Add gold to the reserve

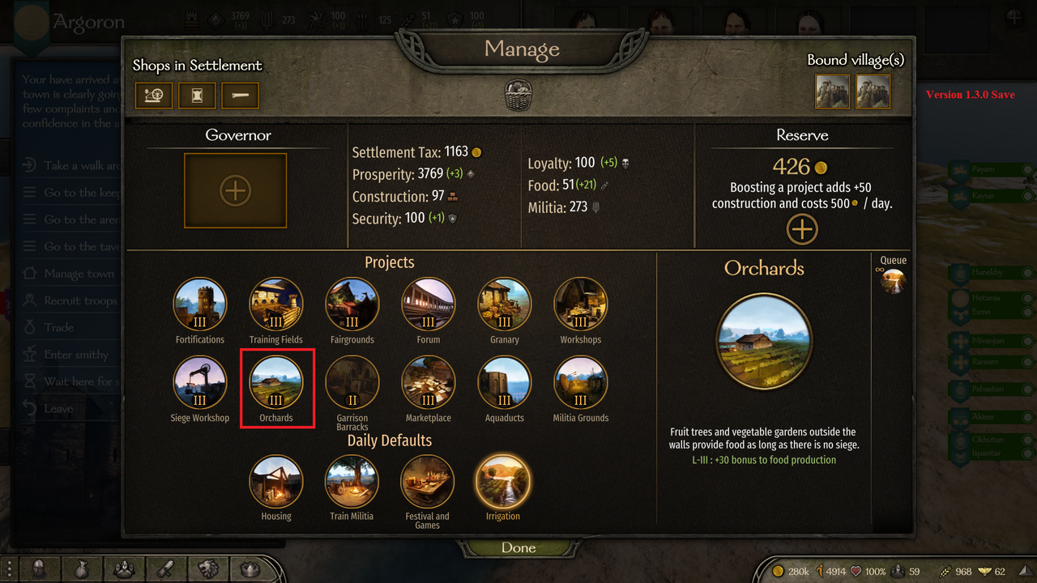coord(802,229)
